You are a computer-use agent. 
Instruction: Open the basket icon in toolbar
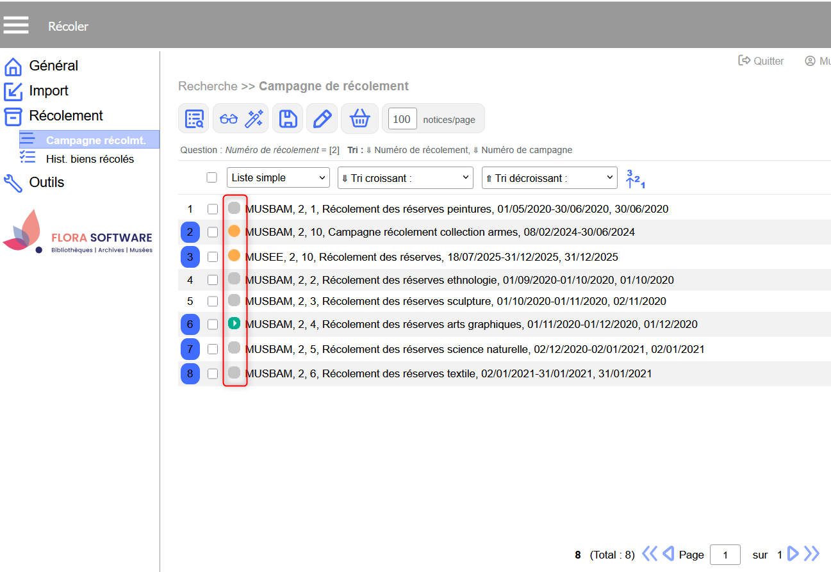pos(360,118)
